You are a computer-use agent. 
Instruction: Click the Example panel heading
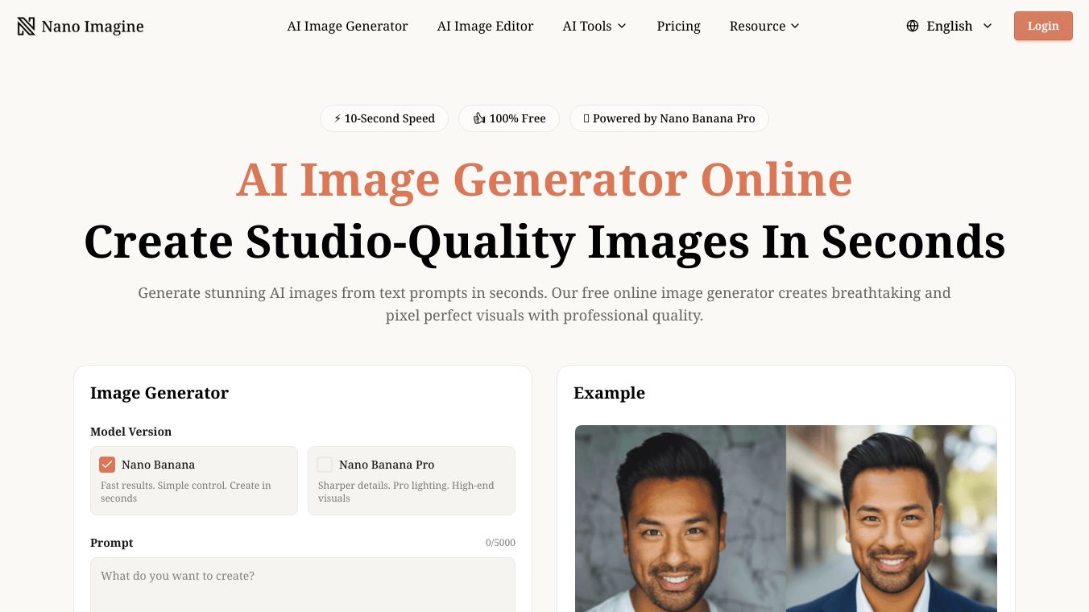609,393
